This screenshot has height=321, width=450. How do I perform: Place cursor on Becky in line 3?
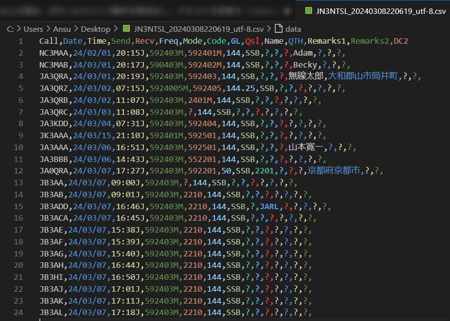click(x=305, y=65)
